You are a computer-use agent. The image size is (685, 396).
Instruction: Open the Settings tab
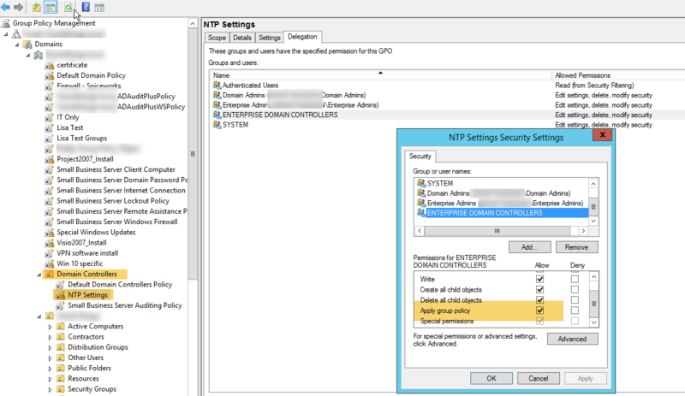[269, 38]
